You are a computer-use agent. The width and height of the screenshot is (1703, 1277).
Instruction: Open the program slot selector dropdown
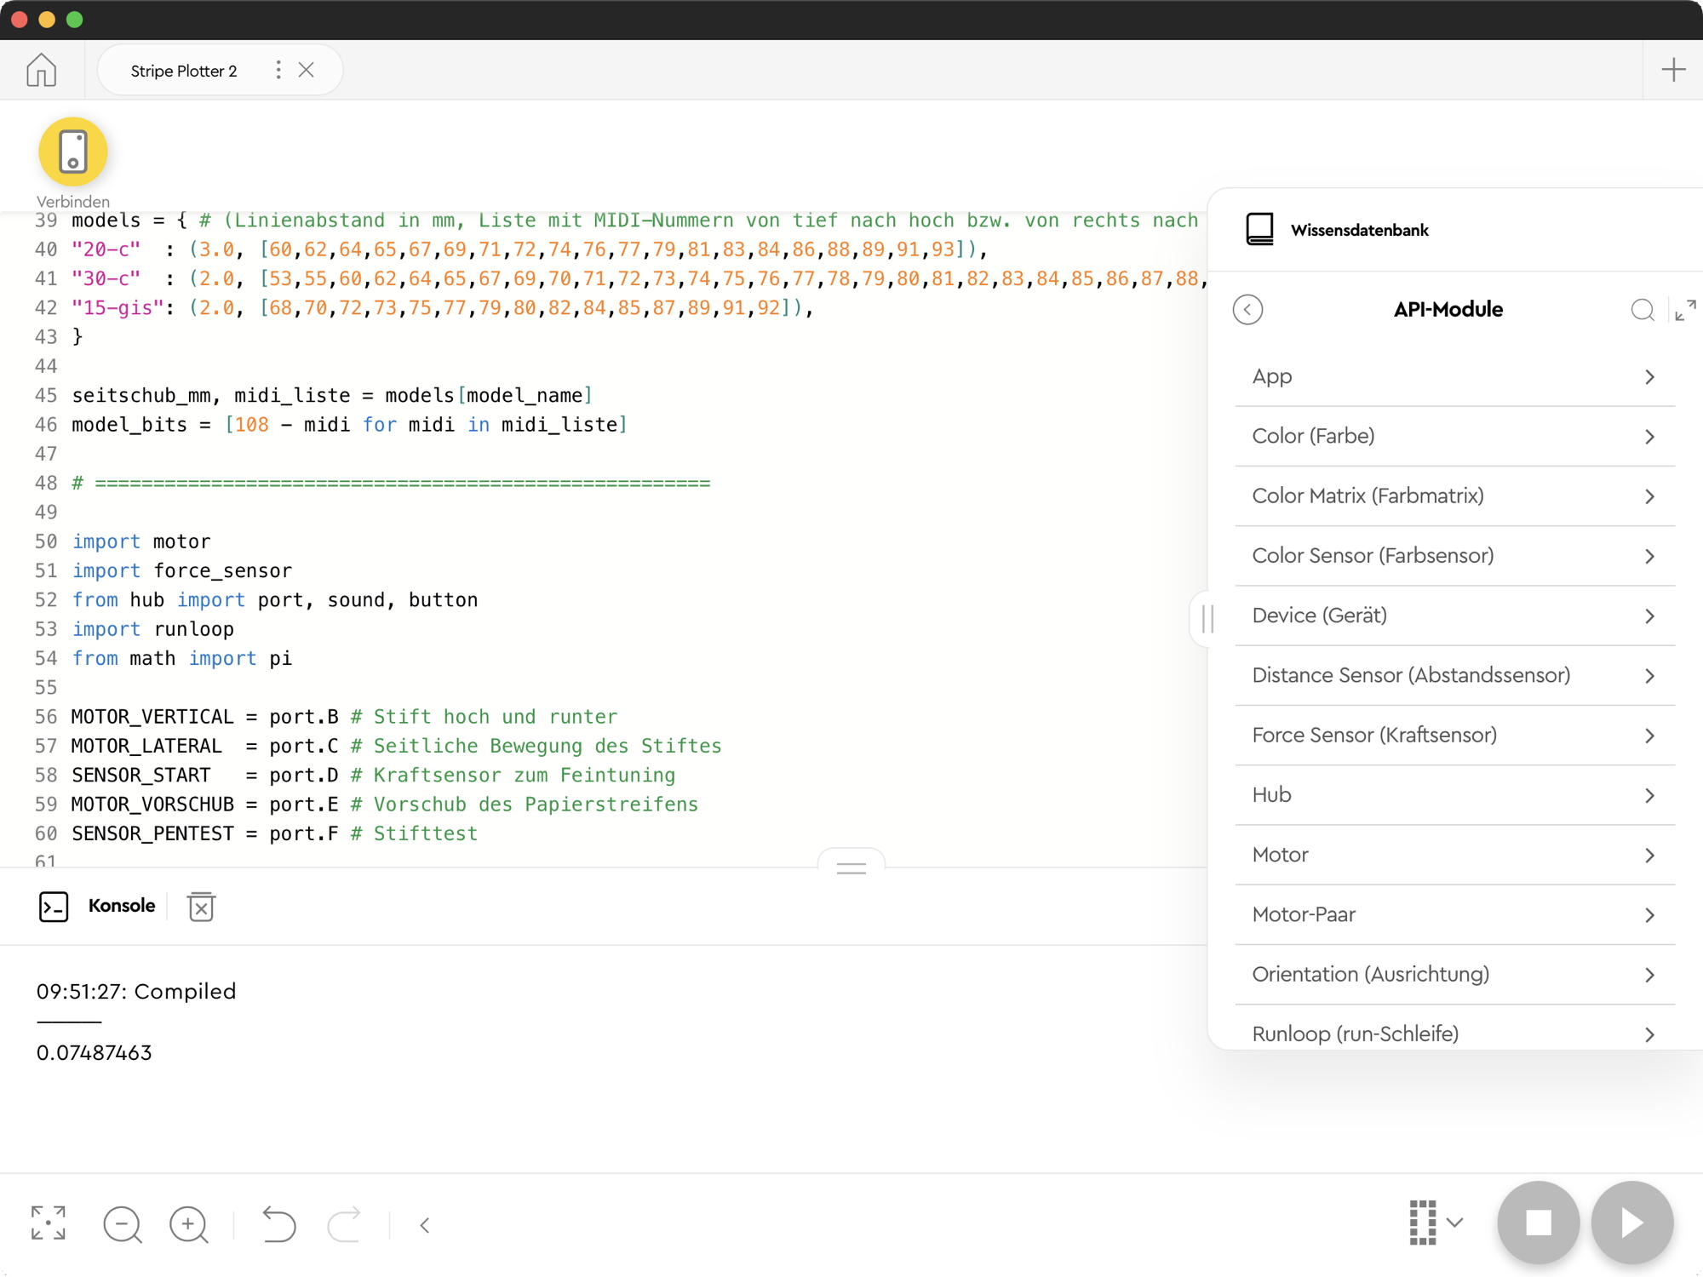(x=1436, y=1223)
